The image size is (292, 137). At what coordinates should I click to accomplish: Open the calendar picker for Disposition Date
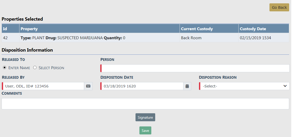coord(187,86)
